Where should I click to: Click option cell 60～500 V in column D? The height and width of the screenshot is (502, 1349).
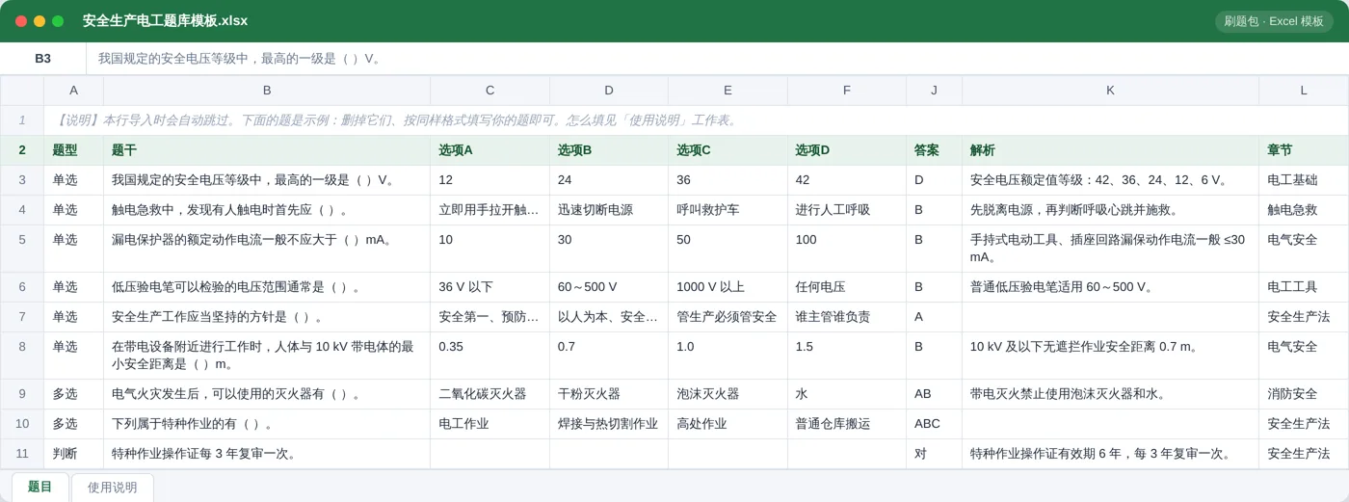609,287
